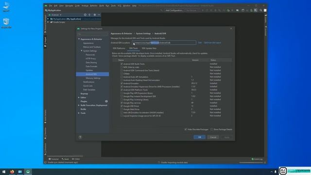
Task: Select Keymap in the settings tree
Action: click(84, 94)
